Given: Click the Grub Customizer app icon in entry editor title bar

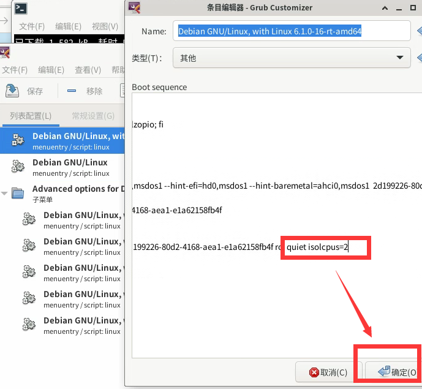Looking at the screenshot, I should tap(134, 7).
